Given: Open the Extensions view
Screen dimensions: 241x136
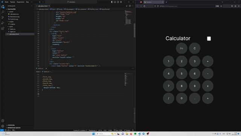Looking at the screenshot, I should pos(3,28).
